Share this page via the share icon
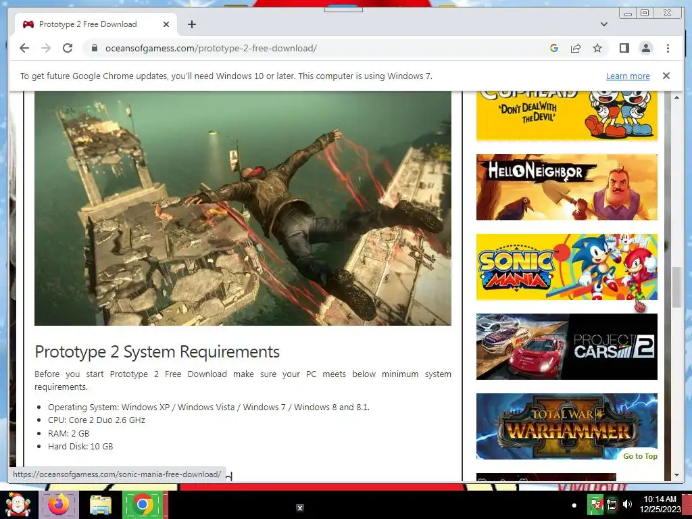The height and width of the screenshot is (519, 692). point(576,48)
